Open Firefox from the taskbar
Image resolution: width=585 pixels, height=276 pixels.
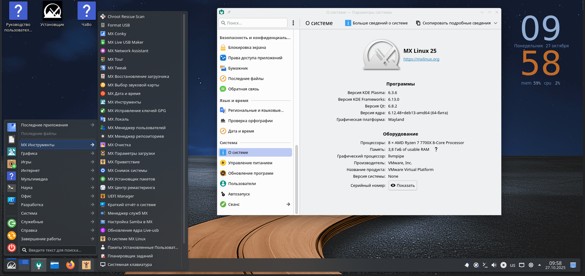tap(70, 265)
